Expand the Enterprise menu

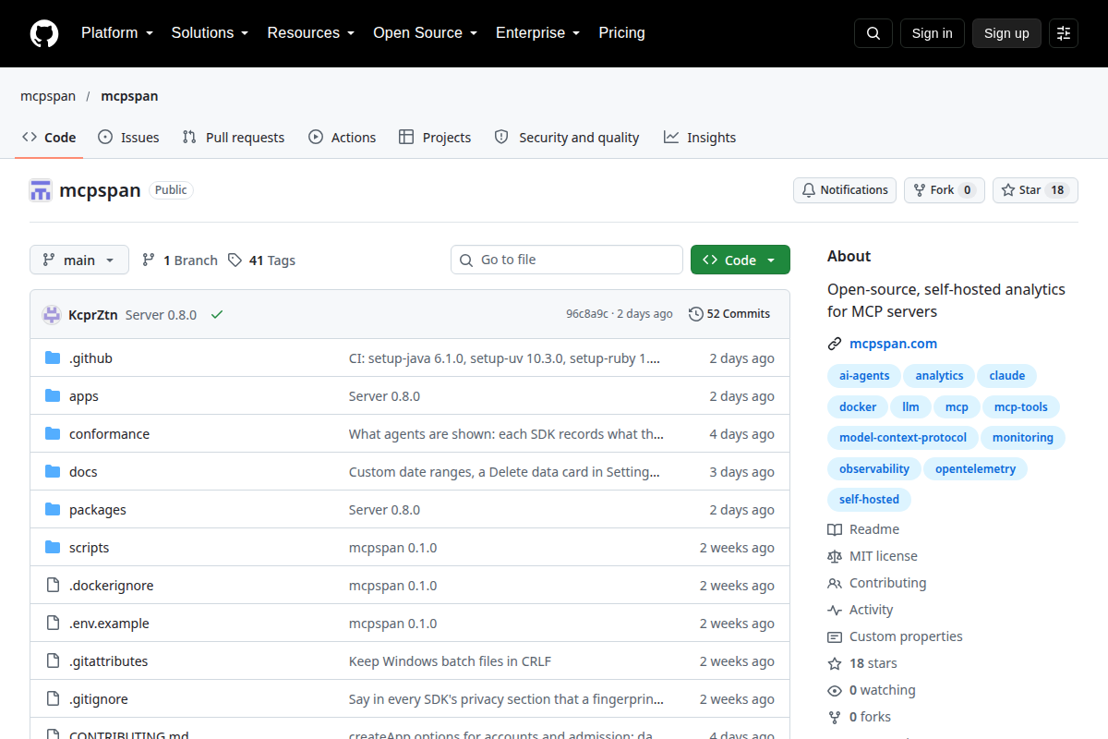537,33
